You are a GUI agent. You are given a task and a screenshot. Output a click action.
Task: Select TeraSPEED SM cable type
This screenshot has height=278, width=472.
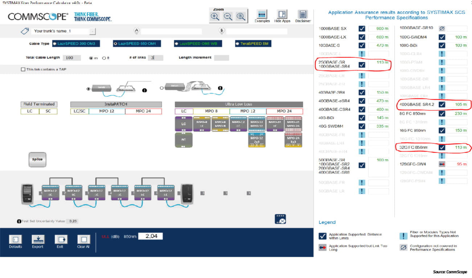253,44
